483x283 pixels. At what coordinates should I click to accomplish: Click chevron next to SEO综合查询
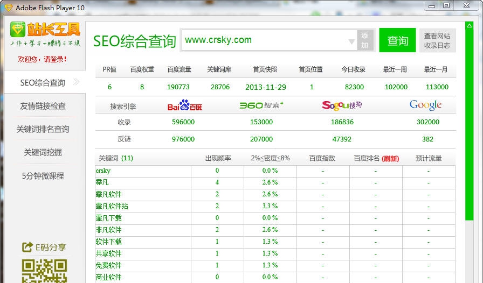[x=76, y=82]
